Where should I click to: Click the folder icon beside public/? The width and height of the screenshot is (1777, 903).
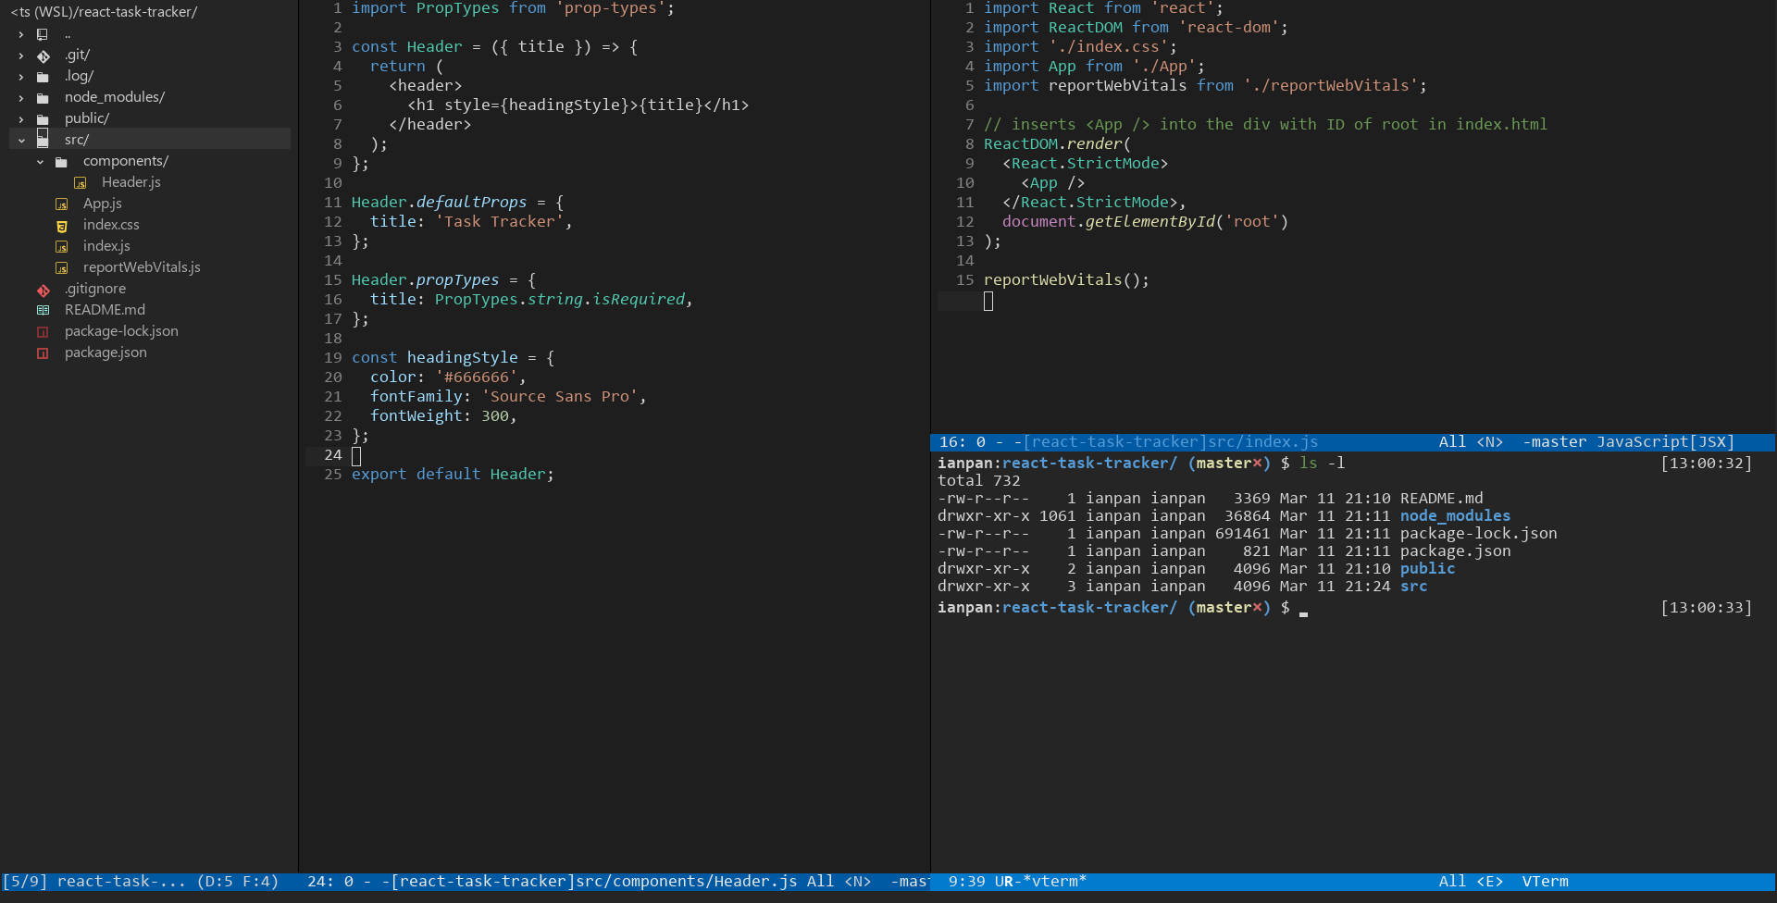pos(43,119)
